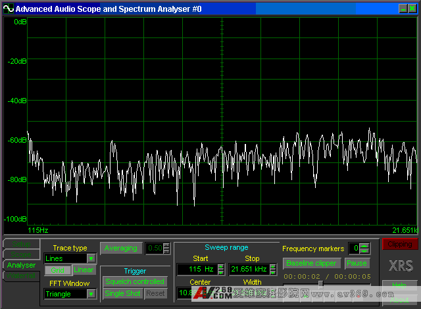The height and width of the screenshot is (309, 421).
Task: Activate Single Shot trigger
Action: [x=122, y=293]
